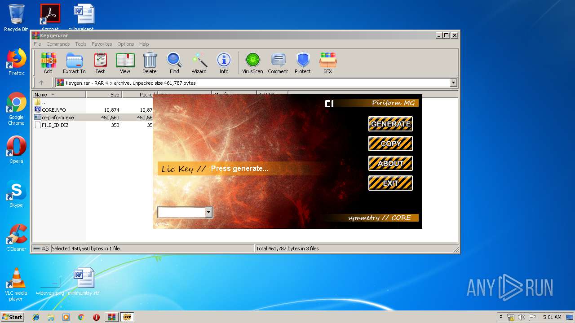Click the Comment toolbar icon
The height and width of the screenshot is (323, 575).
click(x=278, y=63)
